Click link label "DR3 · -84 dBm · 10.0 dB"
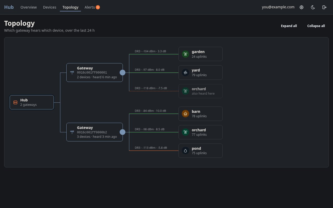Image resolution: width=333 pixels, height=208 pixels. point(150,111)
